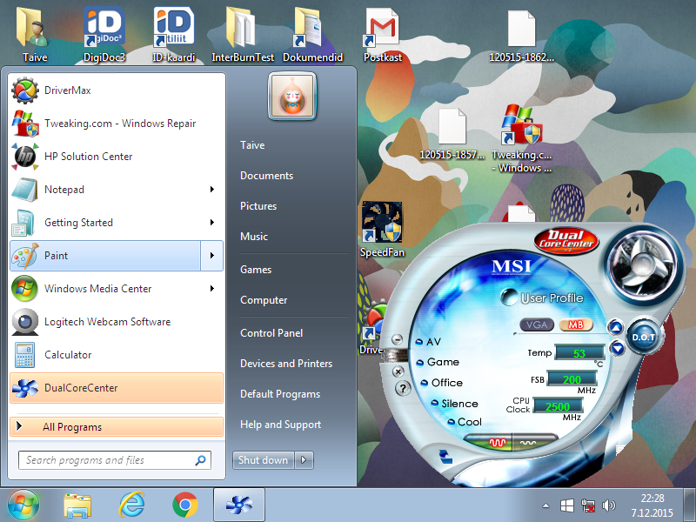Open Control Panel
Viewport: 696px width, 522px height.
coord(271,333)
